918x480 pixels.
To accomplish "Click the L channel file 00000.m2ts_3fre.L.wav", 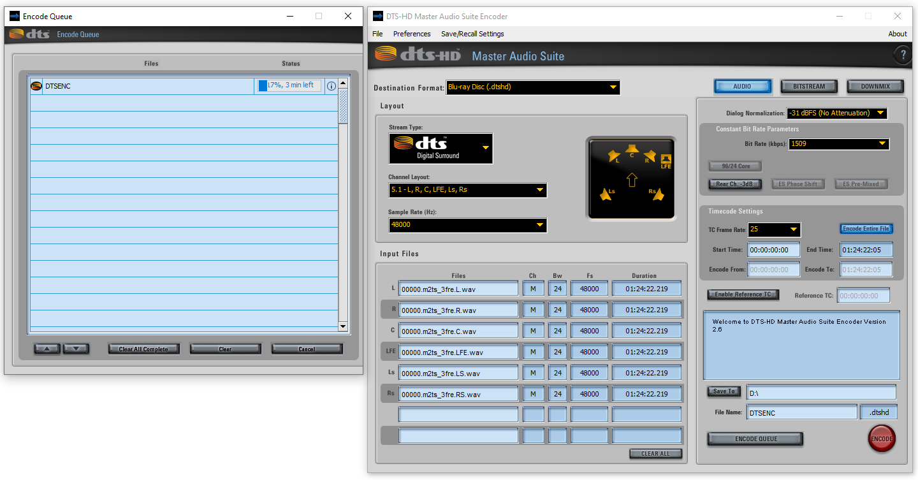I will click(458, 289).
